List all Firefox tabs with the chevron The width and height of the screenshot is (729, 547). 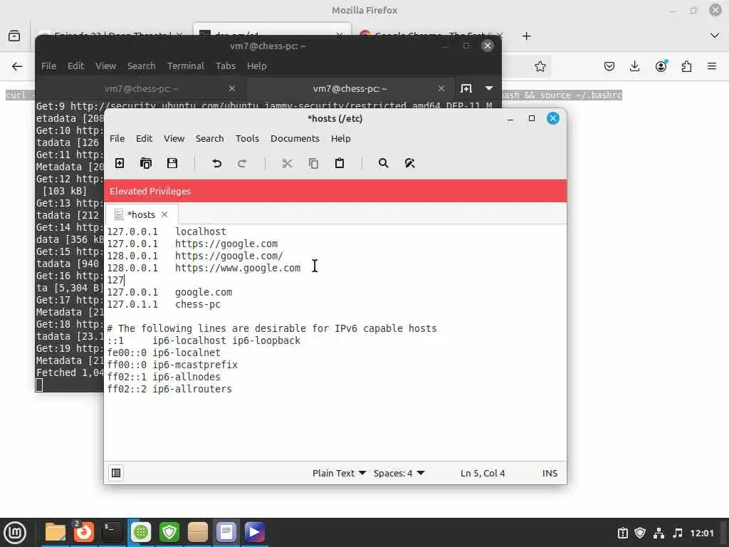click(715, 36)
